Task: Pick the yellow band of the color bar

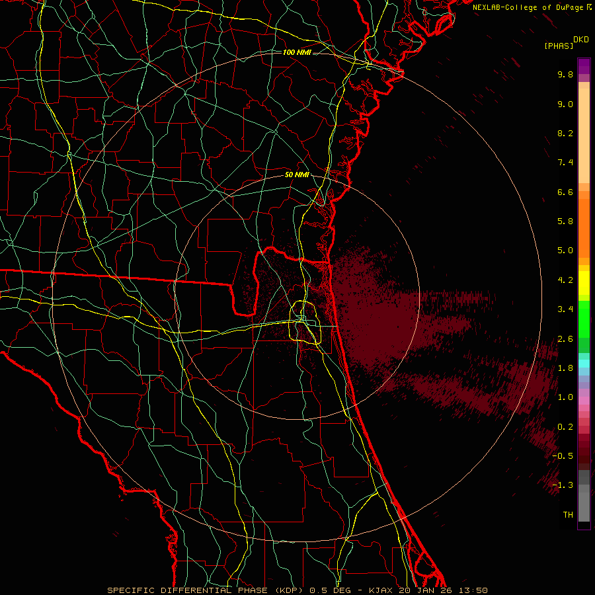Action: [584, 283]
